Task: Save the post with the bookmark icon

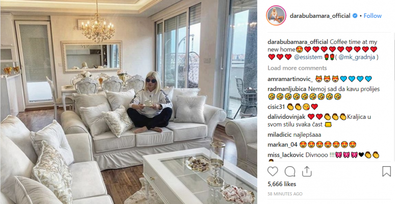Action: [x=386, y=171]
